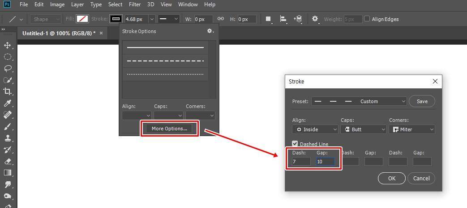Close the Stroke dialog with X
The image size is (467, 208).
point(435,81)
